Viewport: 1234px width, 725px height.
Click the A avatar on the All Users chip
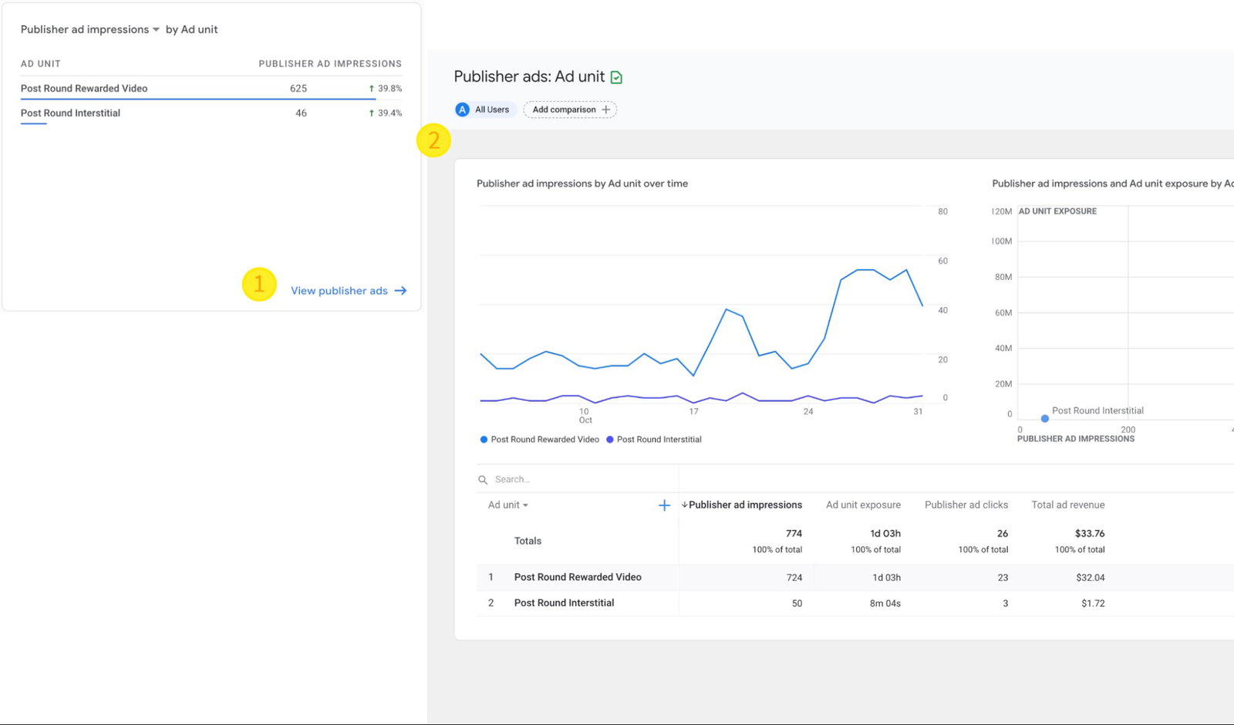pyautogui.click(x=463, y=109)
